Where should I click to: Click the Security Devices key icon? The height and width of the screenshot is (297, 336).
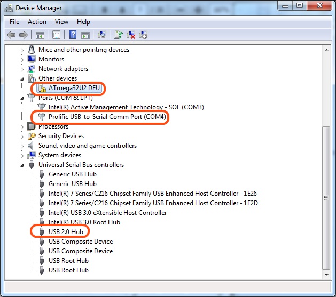pyautogui.click(x=32, y=136)
